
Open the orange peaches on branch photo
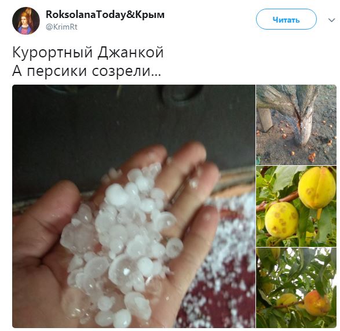296,288
